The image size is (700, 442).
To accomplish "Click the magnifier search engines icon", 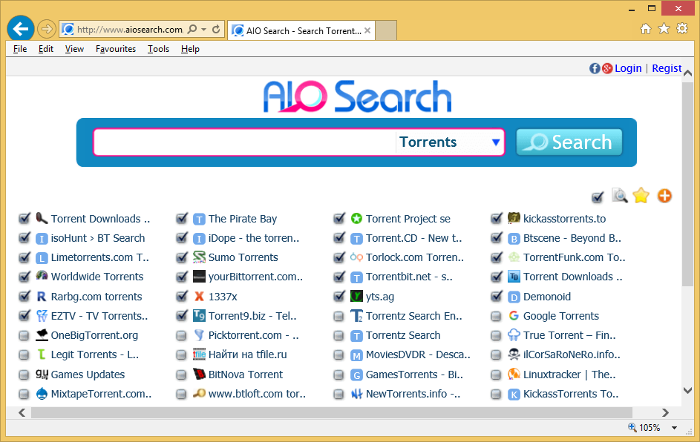I will 619,195.
